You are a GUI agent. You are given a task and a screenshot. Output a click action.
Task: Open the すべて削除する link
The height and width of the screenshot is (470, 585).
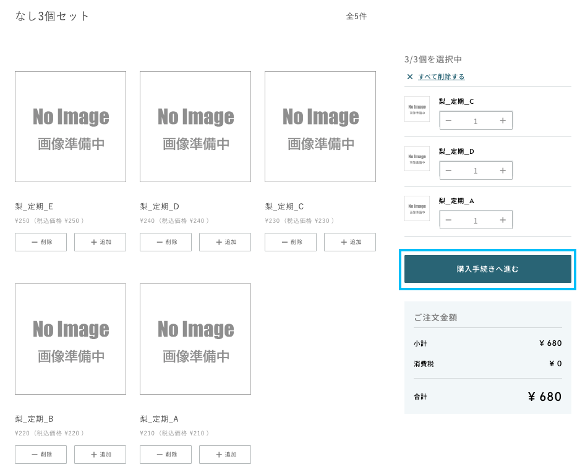441,77
